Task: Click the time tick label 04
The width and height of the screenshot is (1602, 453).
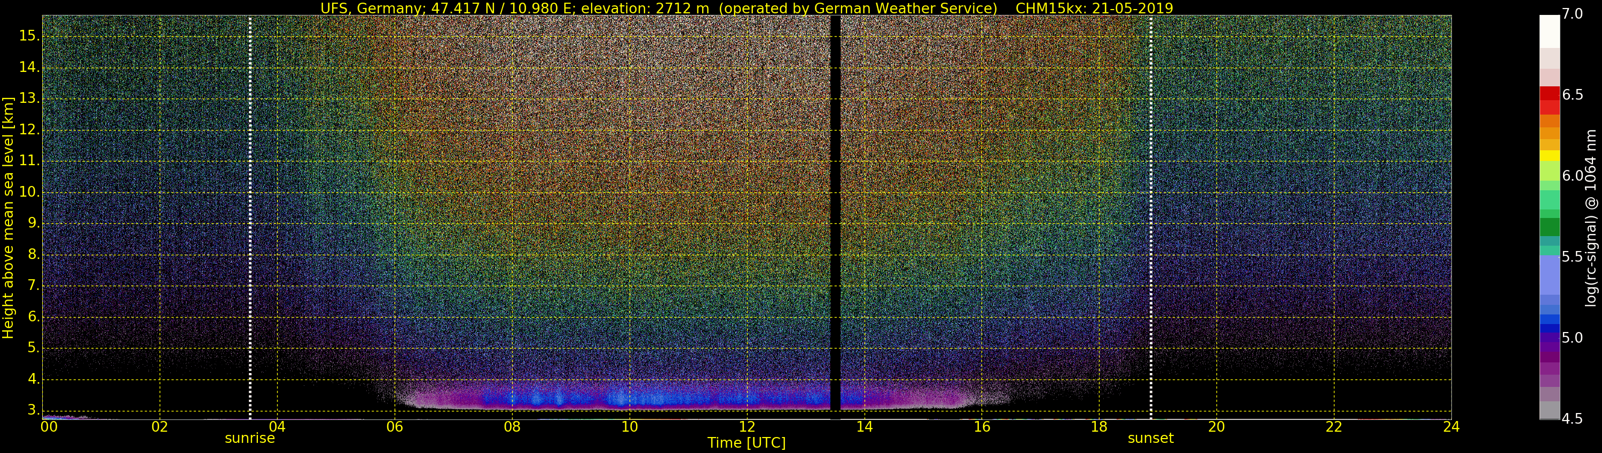Action: (x=277, y=427)
